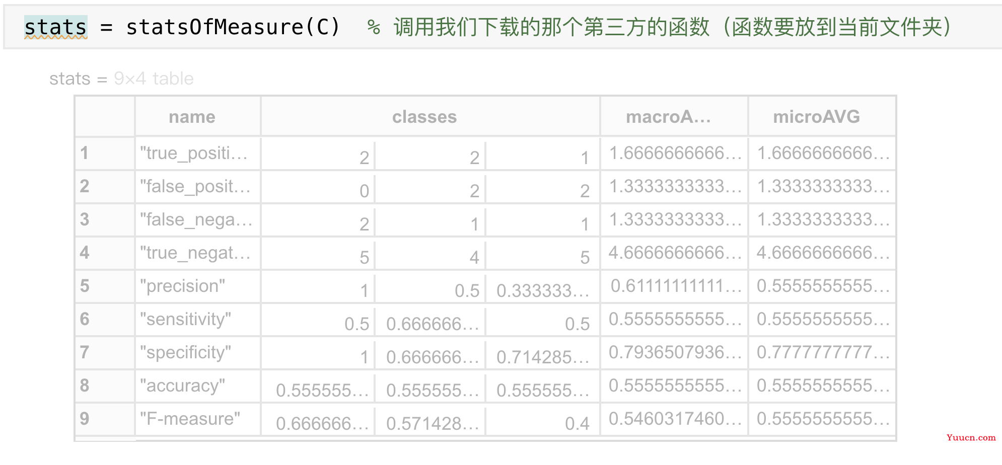Select microAVG value 1.6666... in true_positi row
The image size is (1002, 465).
[x=822, y=153]
